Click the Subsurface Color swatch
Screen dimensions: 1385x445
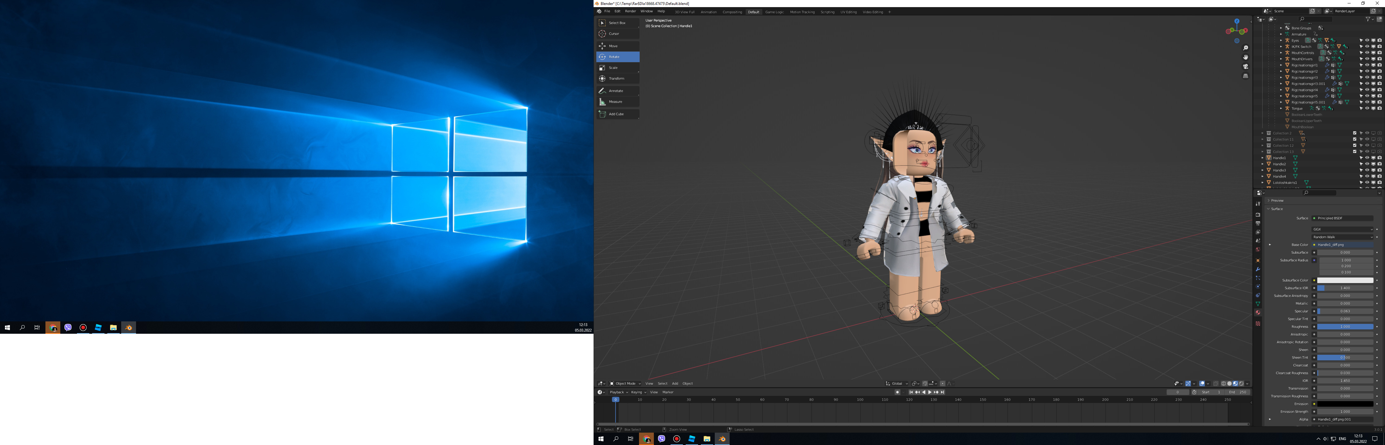1345,280
